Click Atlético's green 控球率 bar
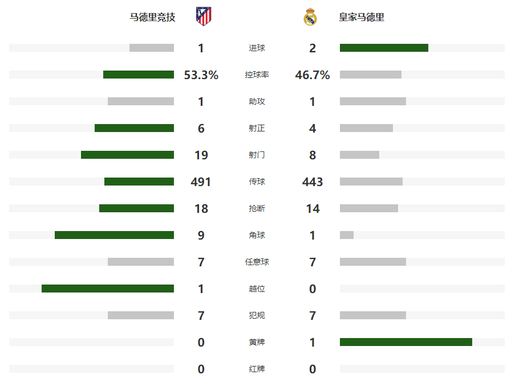507x383 pixels. pyautogui.click(x=139, y=75)
